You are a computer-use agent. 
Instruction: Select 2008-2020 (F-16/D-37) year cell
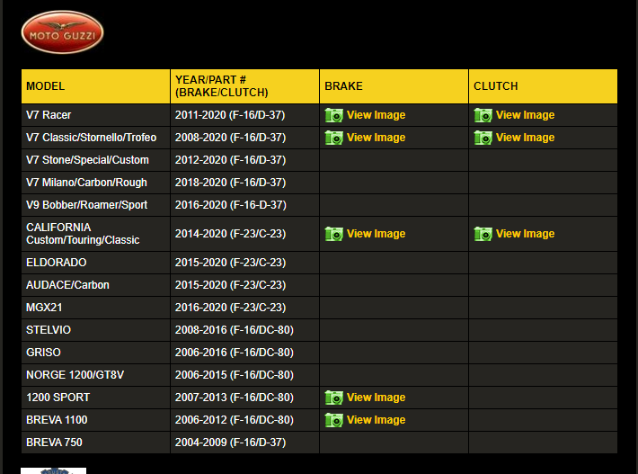[245, 138]
